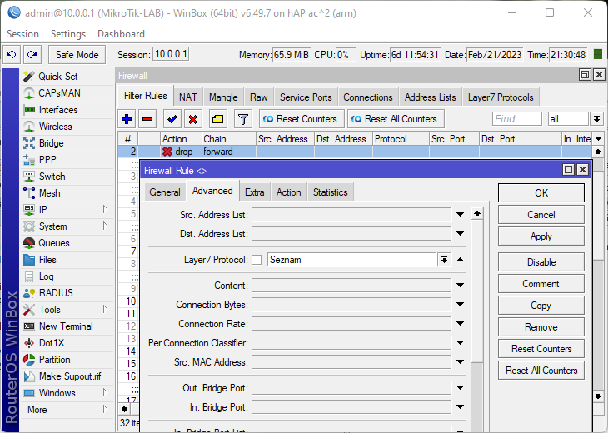This screenshot has width=608, height=433.
Task: Click the Find input field
Action: tap(517, 119)
